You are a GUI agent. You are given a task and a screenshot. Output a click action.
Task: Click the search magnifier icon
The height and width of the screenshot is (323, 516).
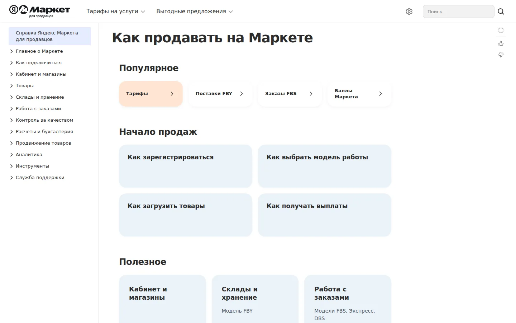click(501, 11)
